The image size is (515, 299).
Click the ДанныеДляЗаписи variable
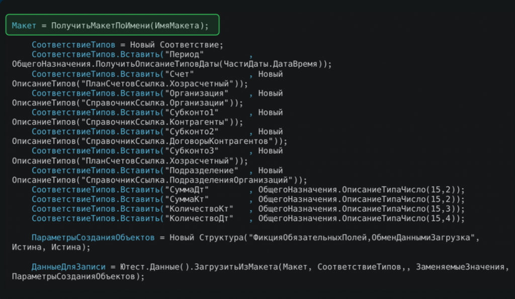pyautogui.click(x=68, y=267)
